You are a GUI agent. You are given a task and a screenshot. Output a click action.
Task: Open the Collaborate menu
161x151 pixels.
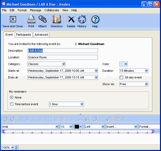coord(52,10)
